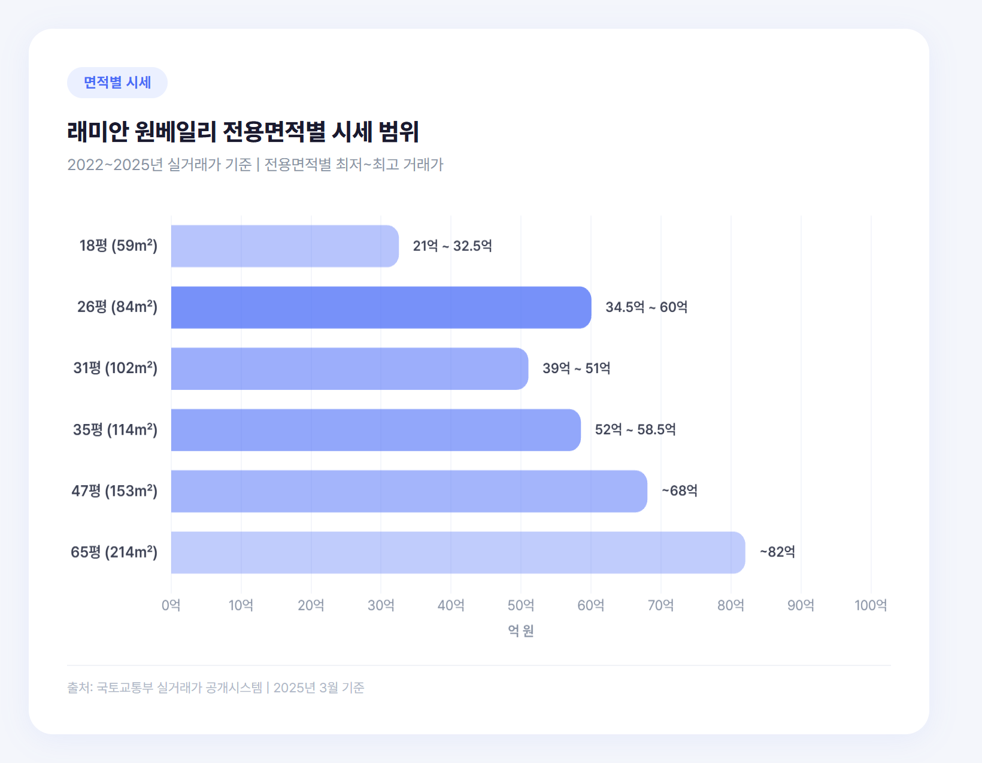
Task: Click the 34.5억 ~ 60억 value label
Action: pos(646,307)
